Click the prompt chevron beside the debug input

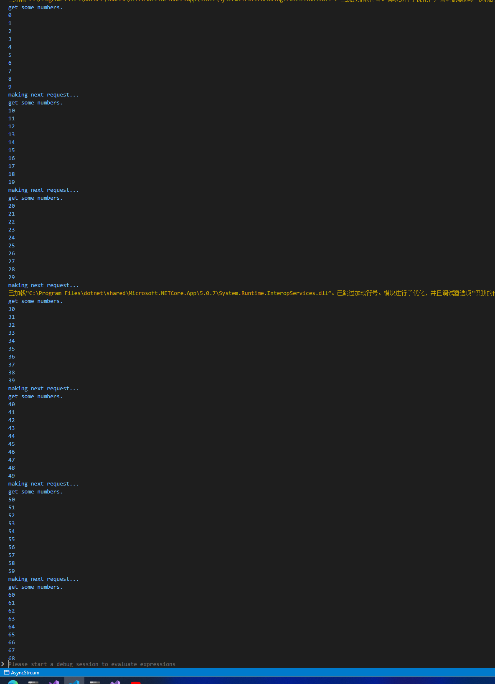(3, 664)
